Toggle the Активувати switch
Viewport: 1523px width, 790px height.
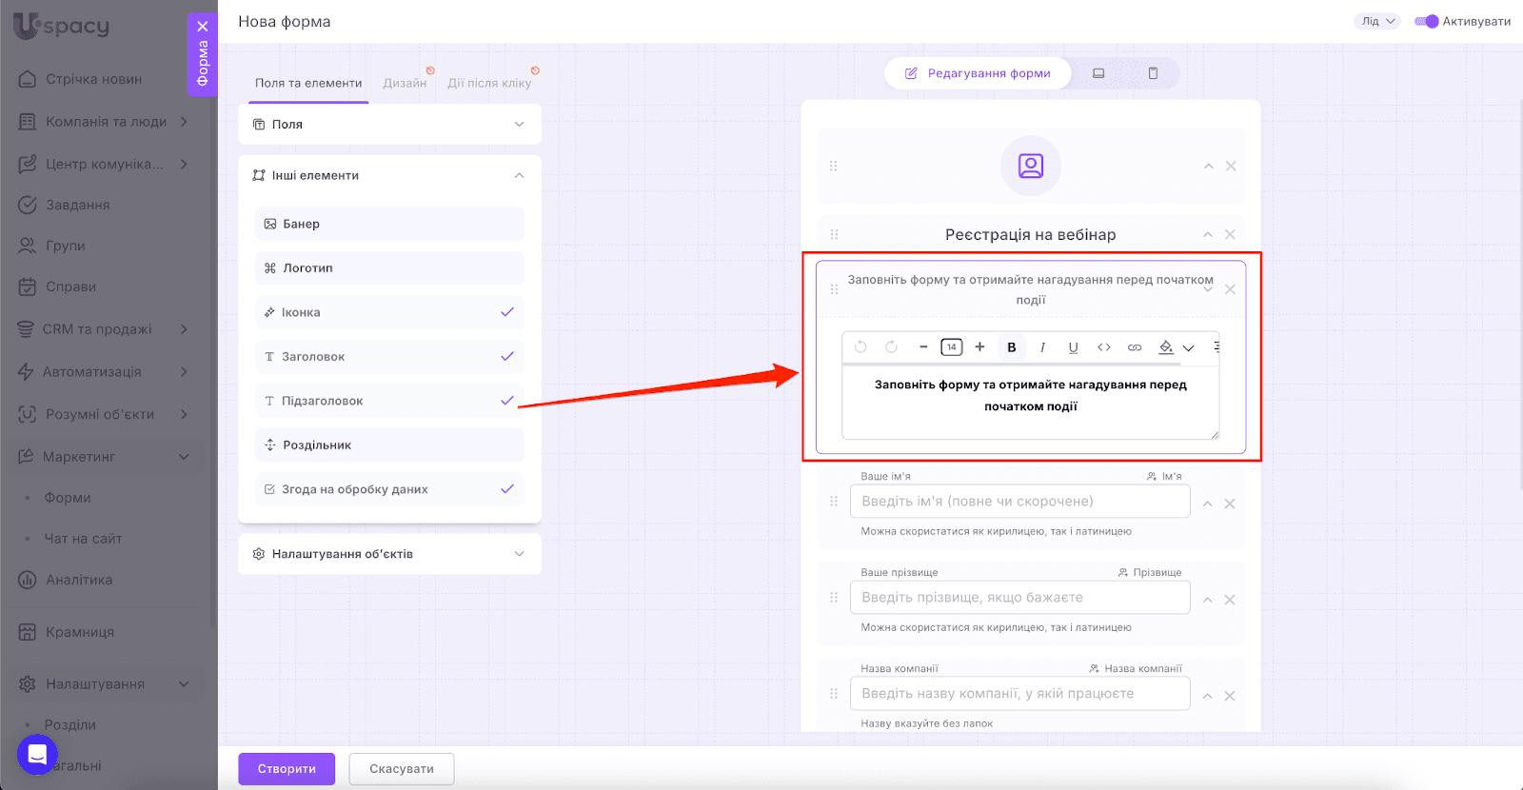(x=1426, y=21)
